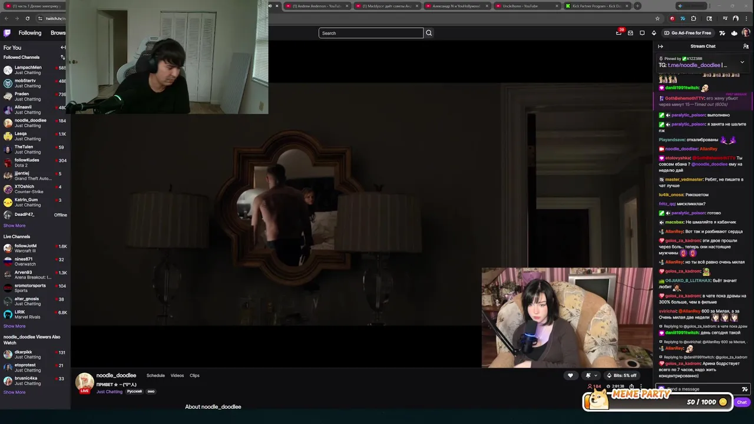Image resolution: width=754 pixels, height=424 pixels.
Task: Click the Meme Party 50 / 1000 banner
Action: coord(657,400)
